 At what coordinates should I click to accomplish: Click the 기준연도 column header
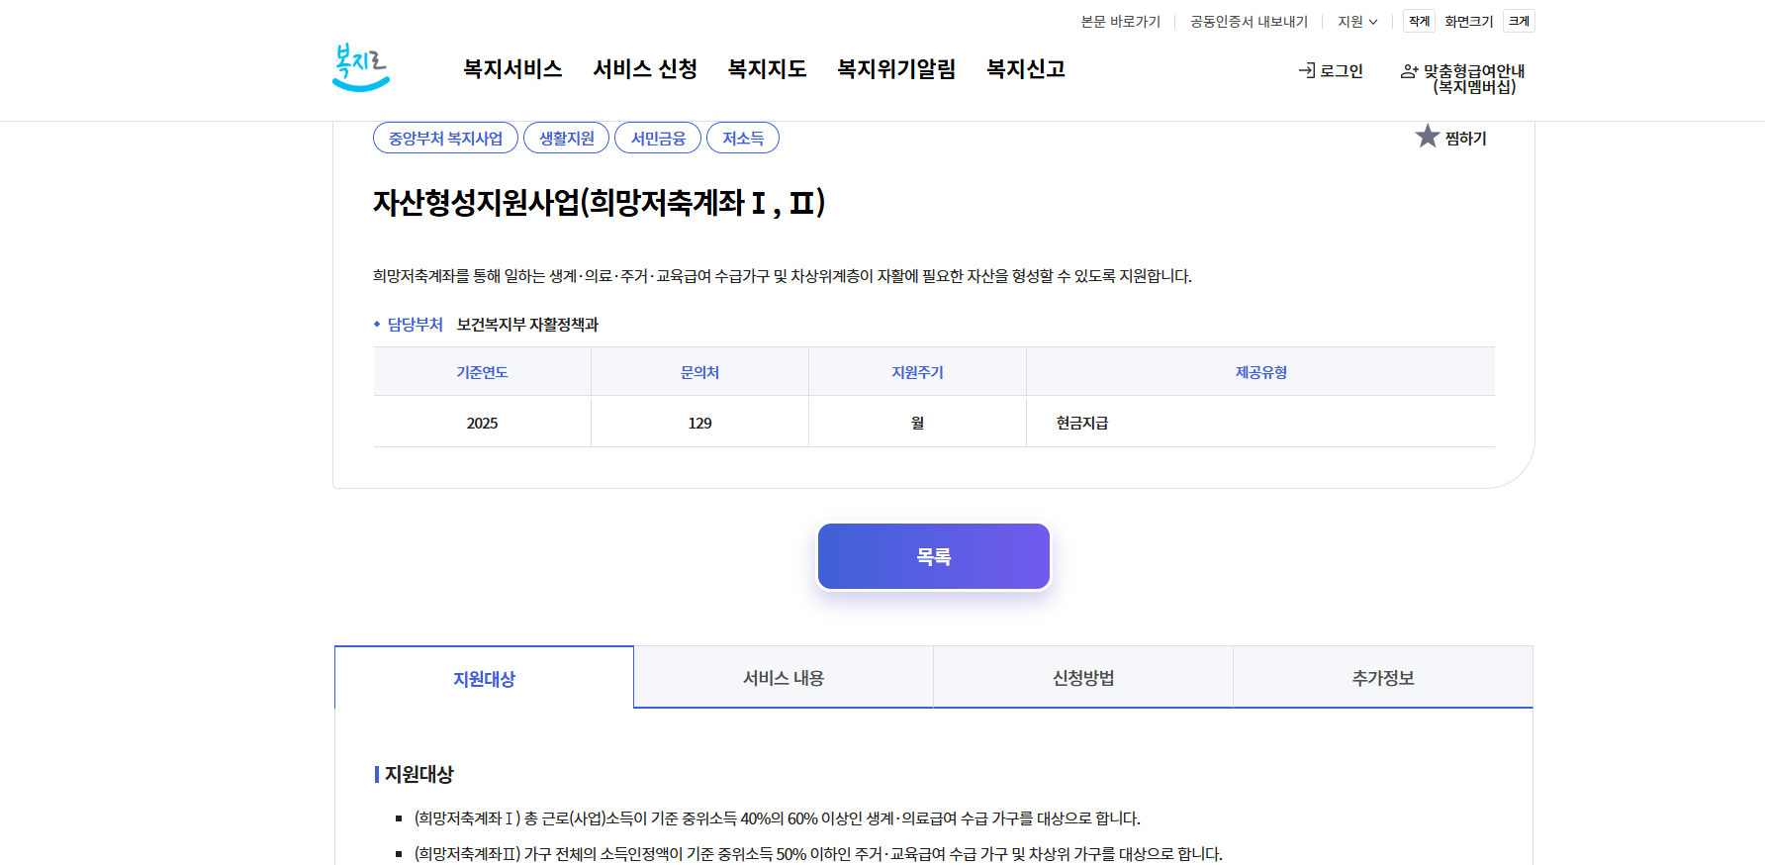[482, 372]
